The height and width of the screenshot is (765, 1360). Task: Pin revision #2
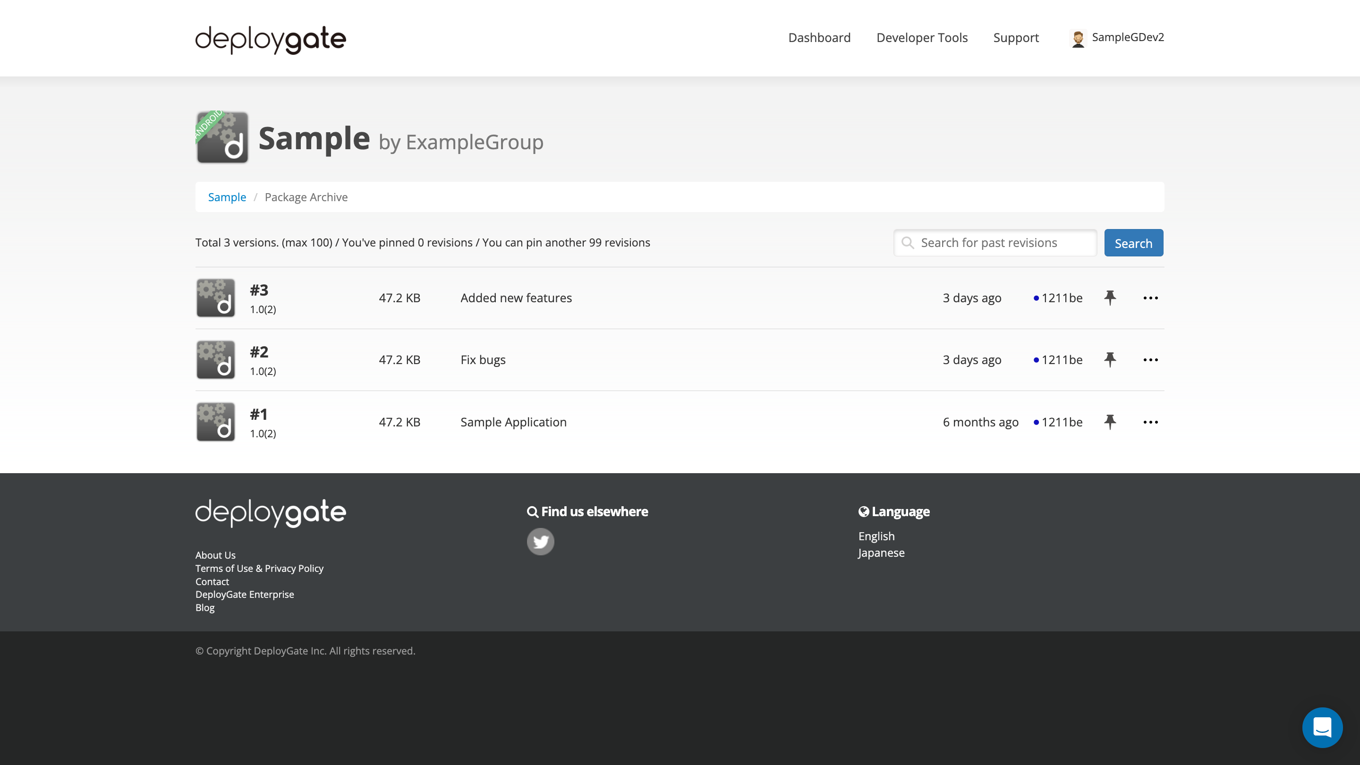(x=1110, y=359)
